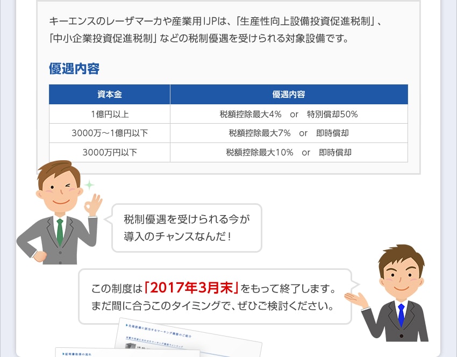
Task: Click the OK hand gesture of the left businessman
Action: 95,205
